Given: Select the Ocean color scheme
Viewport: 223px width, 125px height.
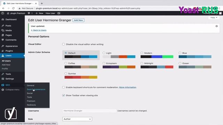Looking at the screenshot, I should click(180, 63).
